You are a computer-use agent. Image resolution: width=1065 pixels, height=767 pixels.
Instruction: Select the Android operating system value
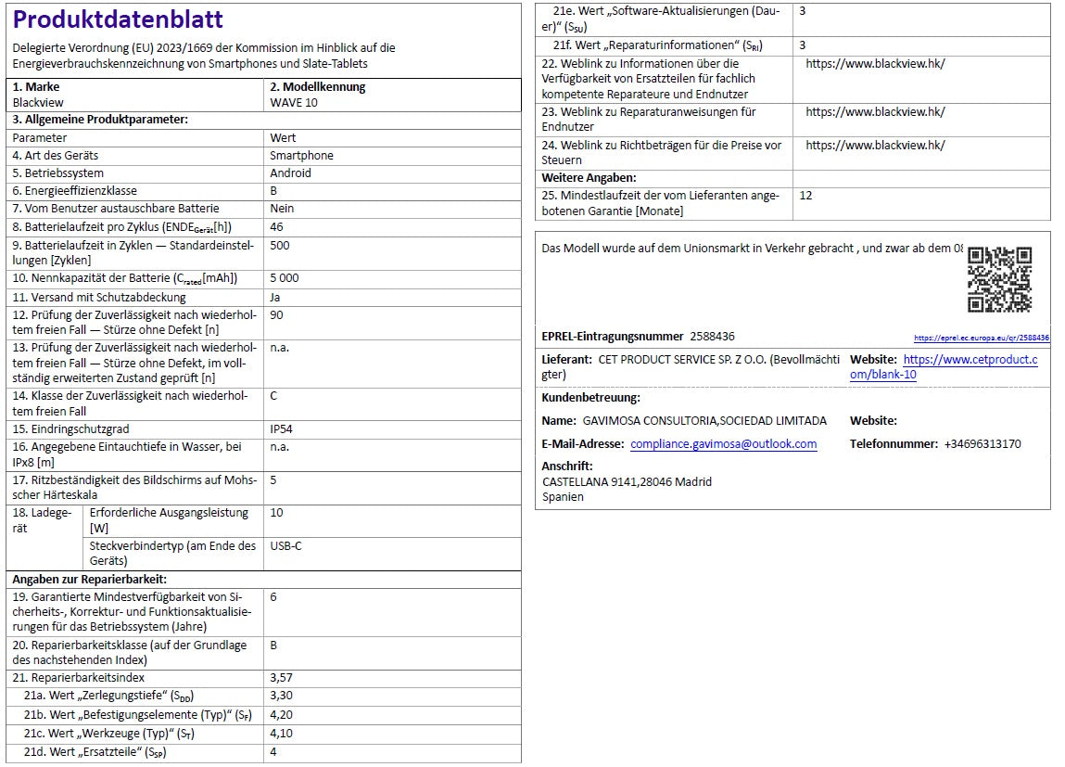coord(290,173)
